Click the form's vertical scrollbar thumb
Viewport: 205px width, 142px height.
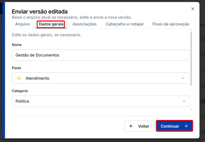191,59
